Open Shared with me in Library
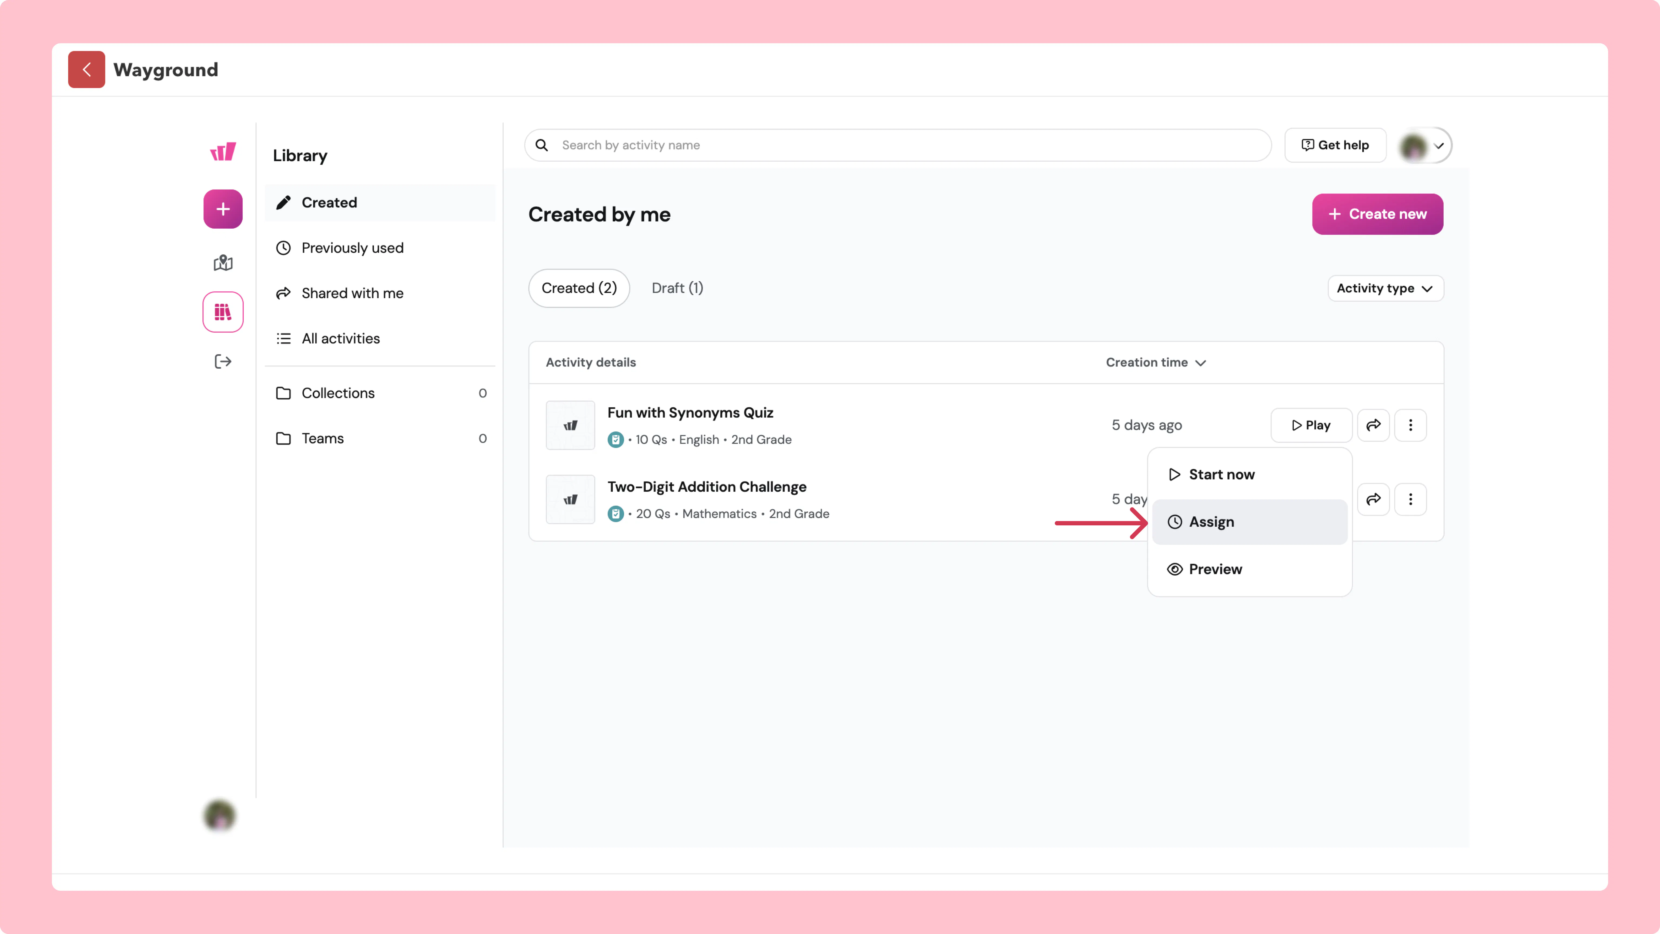The width and height of the screenshot is (1660, 934). click(x=380, y=293)
